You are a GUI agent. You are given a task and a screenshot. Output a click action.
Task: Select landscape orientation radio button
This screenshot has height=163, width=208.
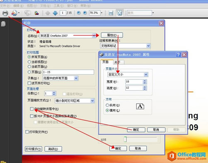click(107, 110)
